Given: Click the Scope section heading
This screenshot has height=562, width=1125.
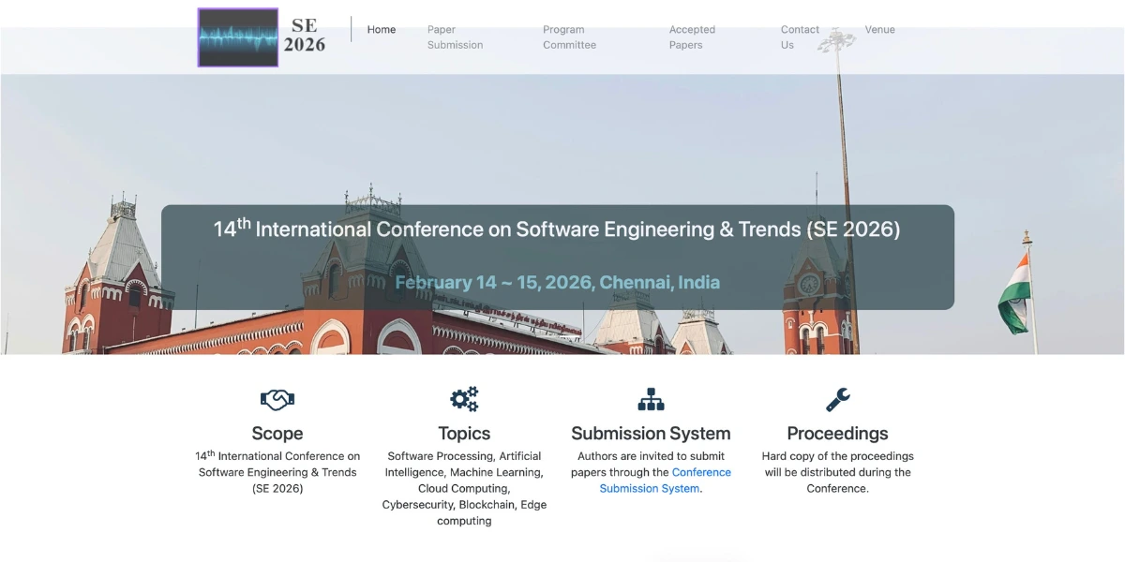Looking at the screenshot, I should click(x=277, y=433).
